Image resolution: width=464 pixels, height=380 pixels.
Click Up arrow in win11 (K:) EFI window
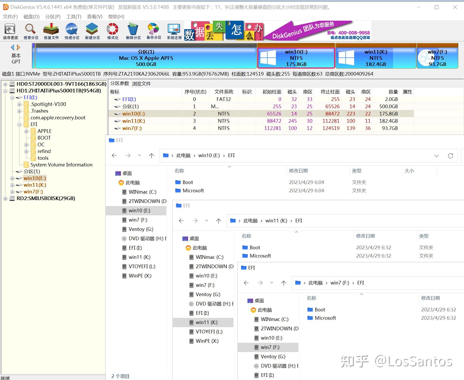click(x=219, y=221)
